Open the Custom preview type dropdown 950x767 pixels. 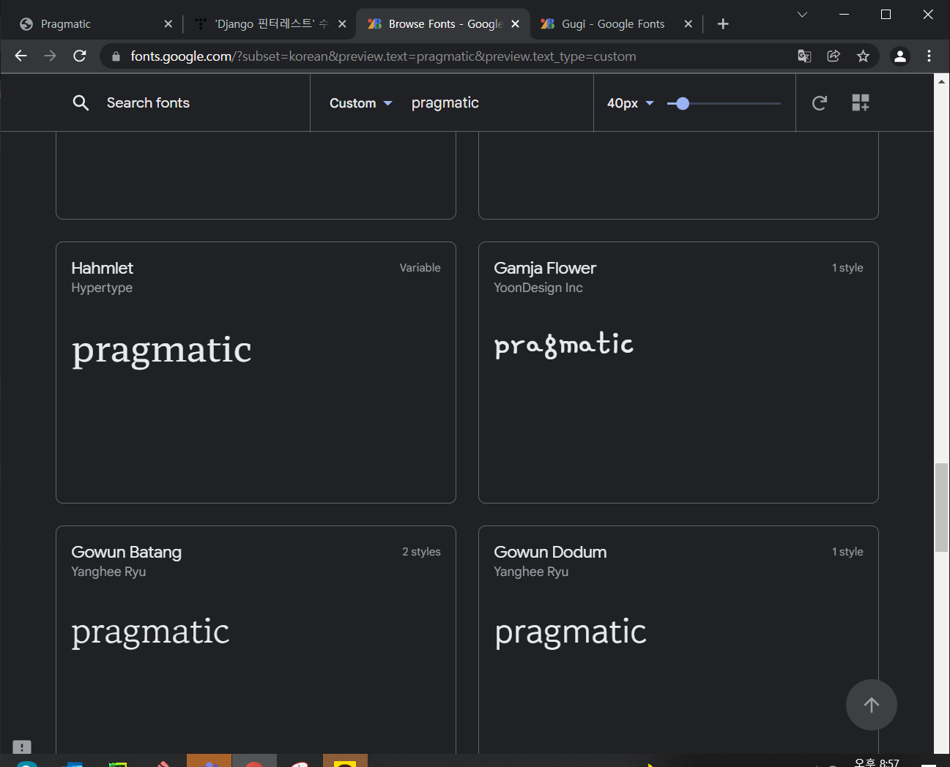[361, 103]
